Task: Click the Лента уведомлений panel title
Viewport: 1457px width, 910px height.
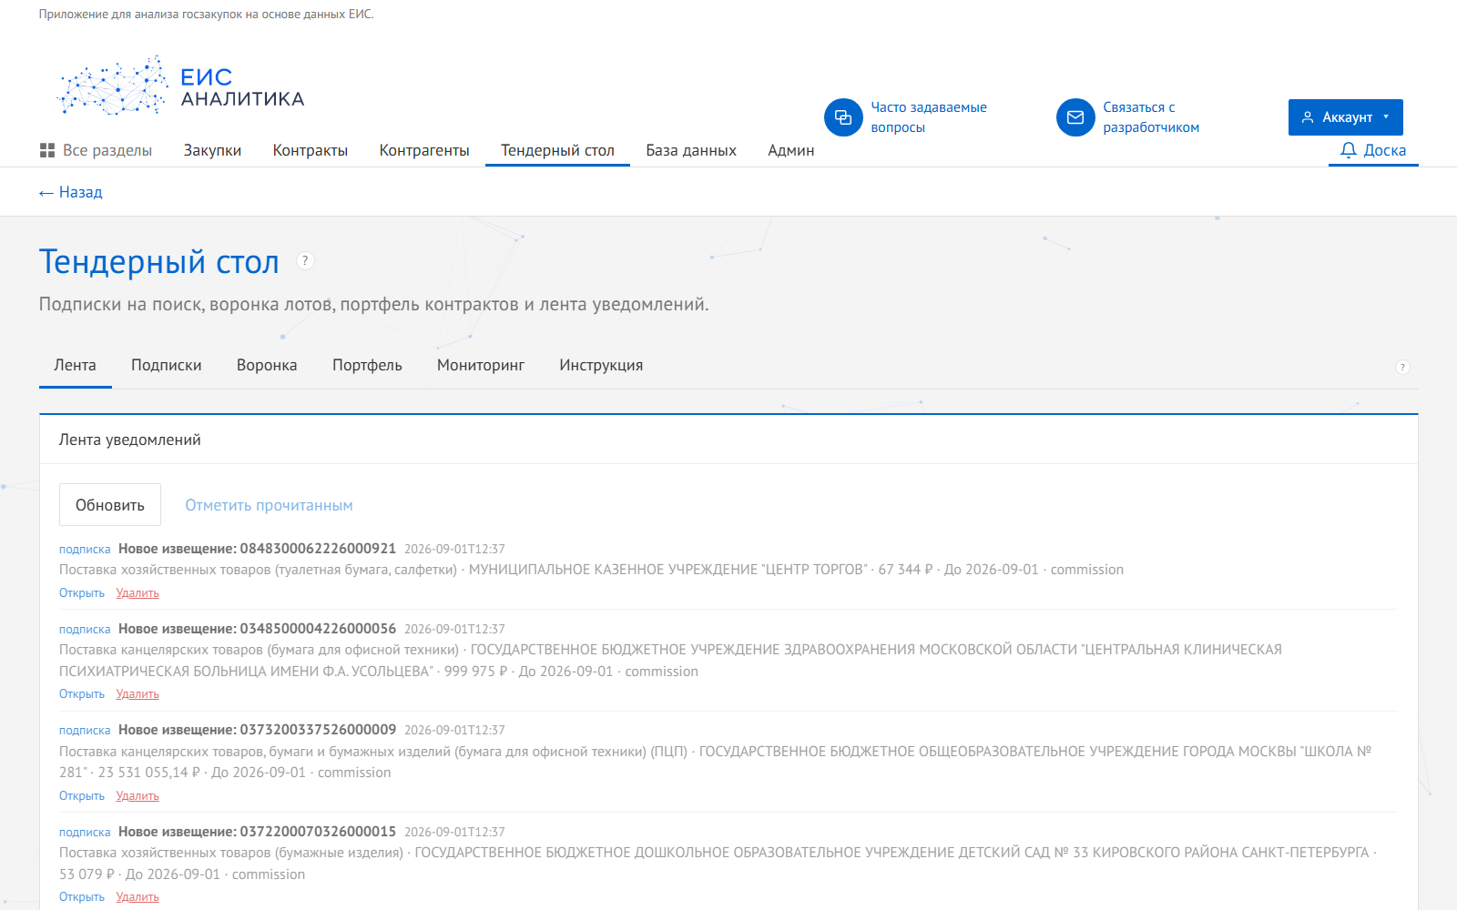Action: click(130, 440)
